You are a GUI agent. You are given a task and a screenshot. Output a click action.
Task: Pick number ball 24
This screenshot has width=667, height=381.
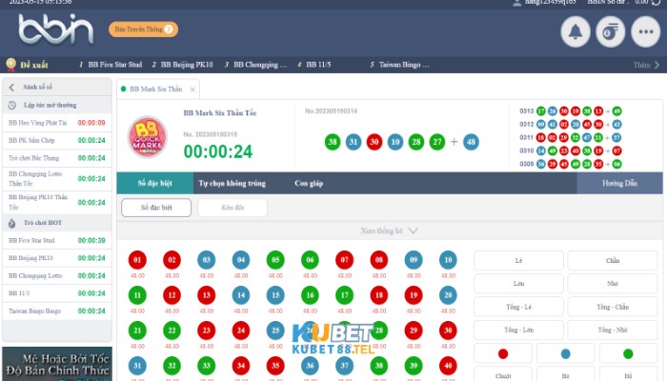pyautogui.click(x=241, y=331)
